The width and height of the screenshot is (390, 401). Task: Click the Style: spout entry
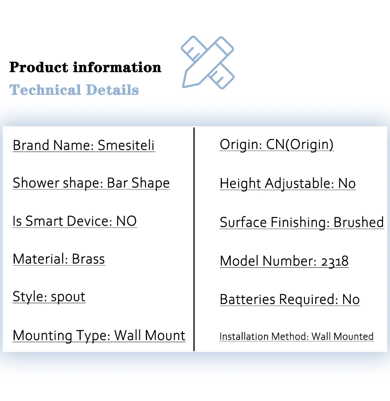[49, 297]
